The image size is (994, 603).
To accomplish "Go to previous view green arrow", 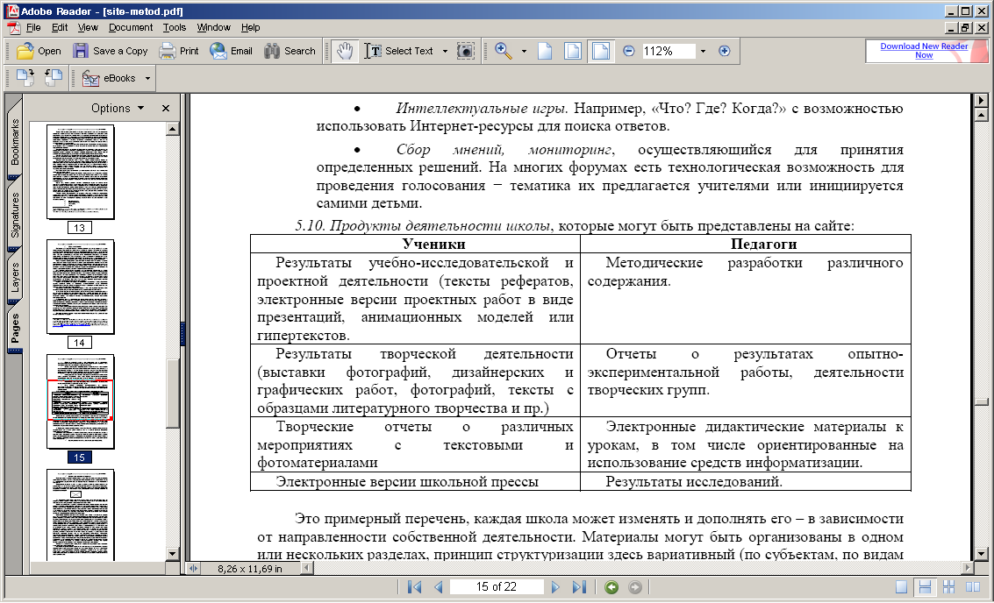I will click(x=611, y=587).
